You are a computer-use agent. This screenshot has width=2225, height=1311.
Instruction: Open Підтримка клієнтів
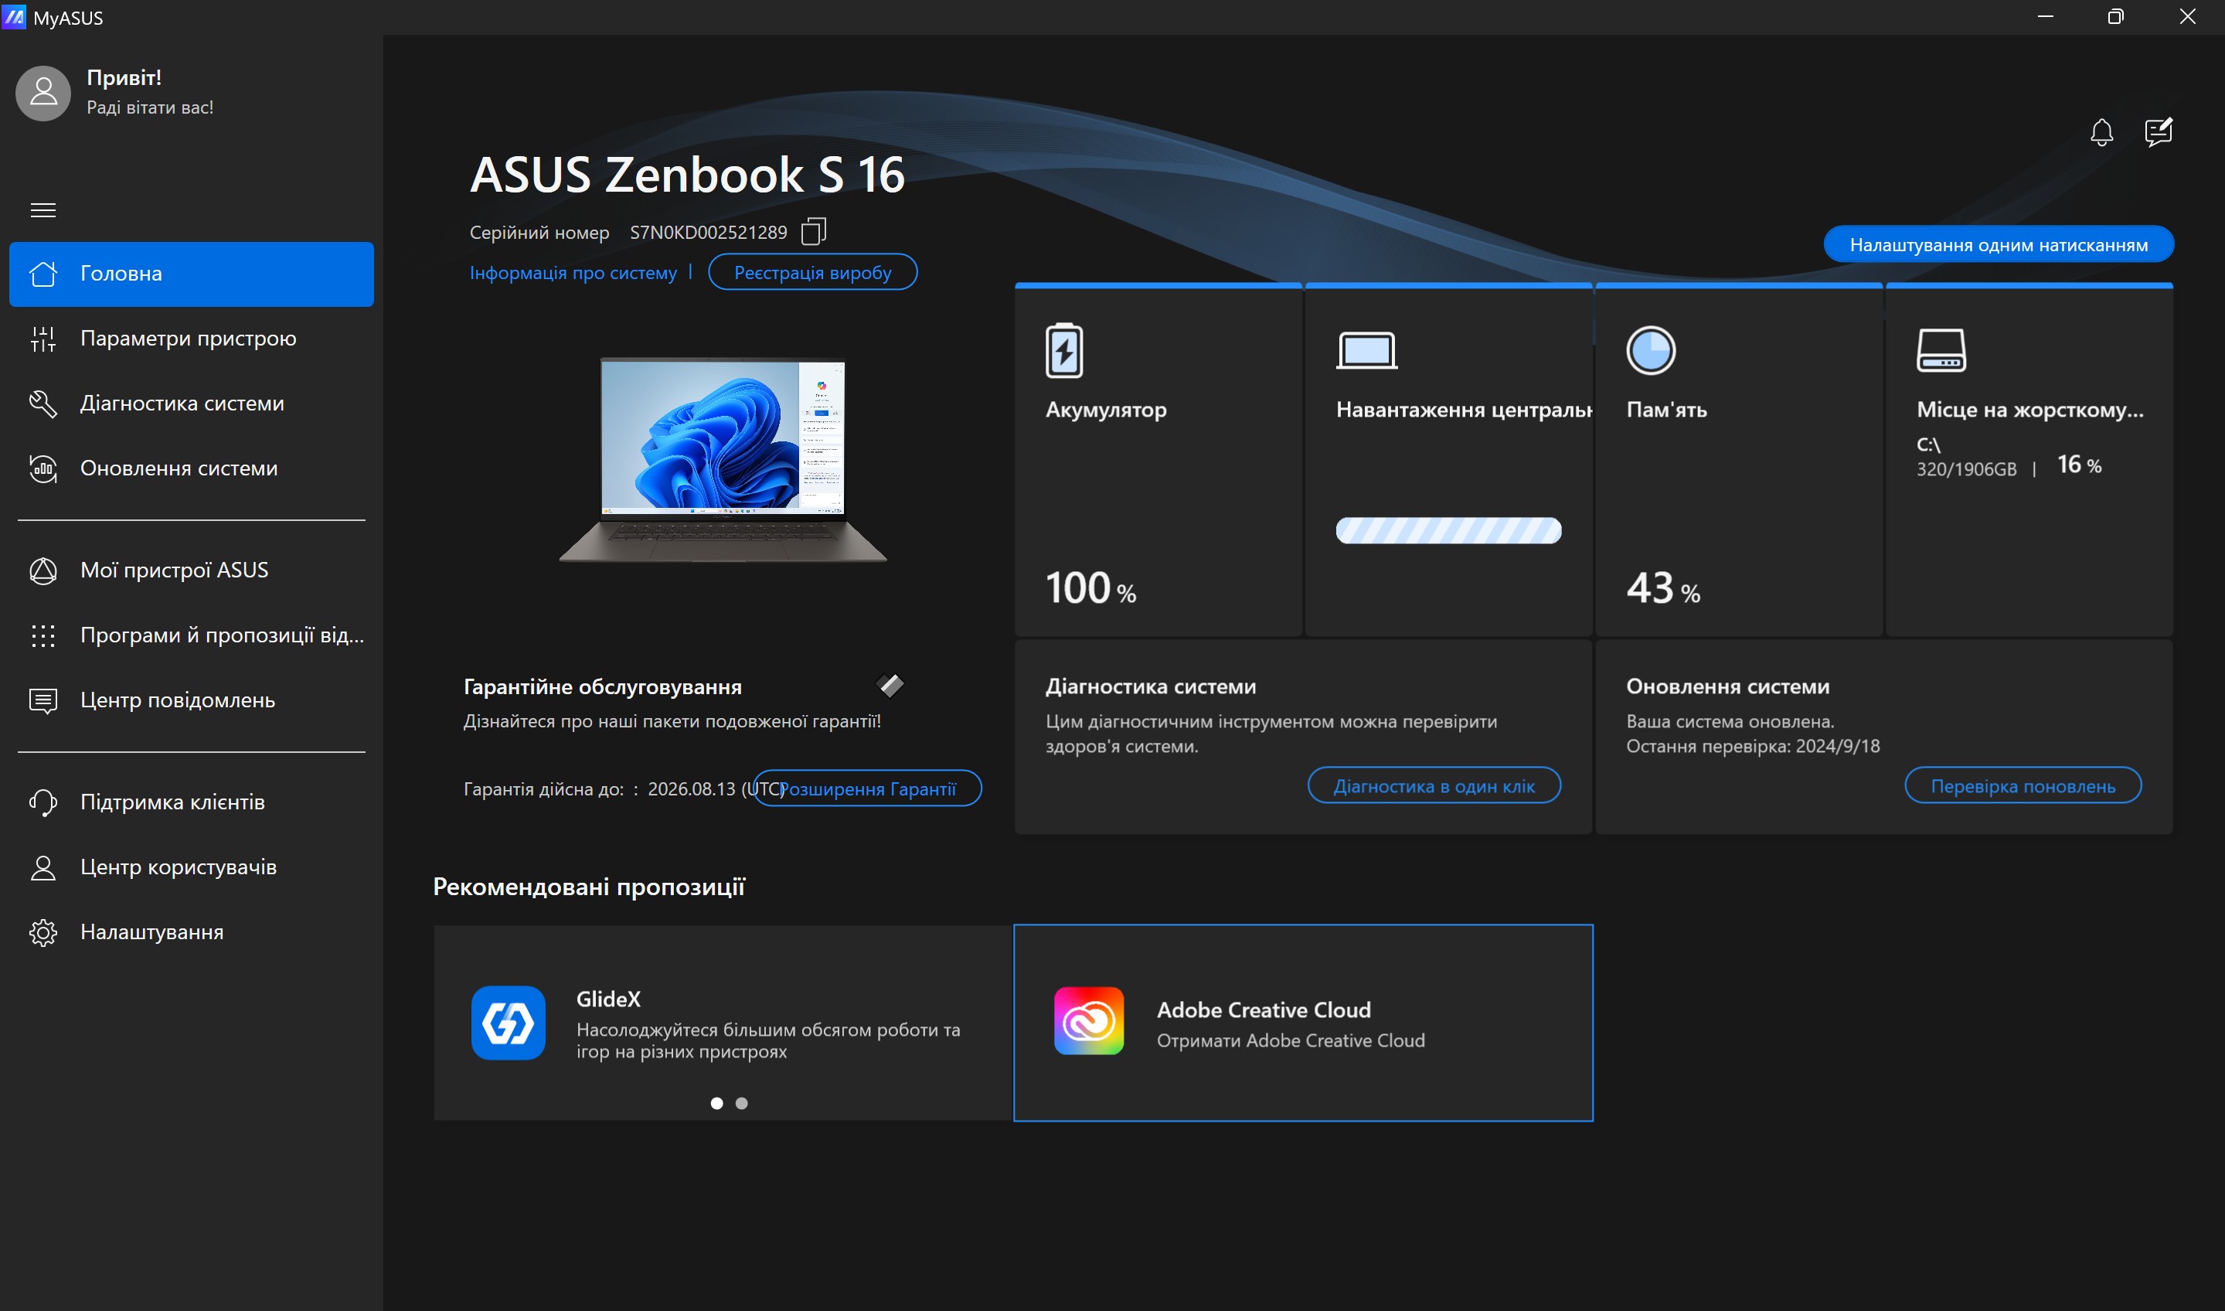[192, 802]
